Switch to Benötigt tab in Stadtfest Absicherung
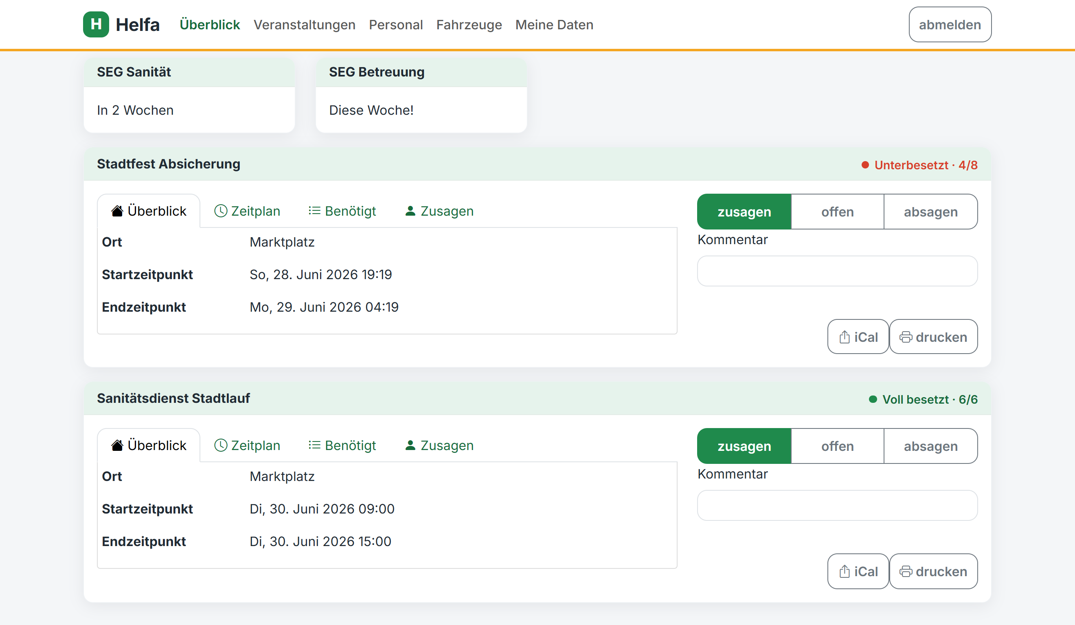This screenshot has width=1075, height=625. tap(342, 211)
